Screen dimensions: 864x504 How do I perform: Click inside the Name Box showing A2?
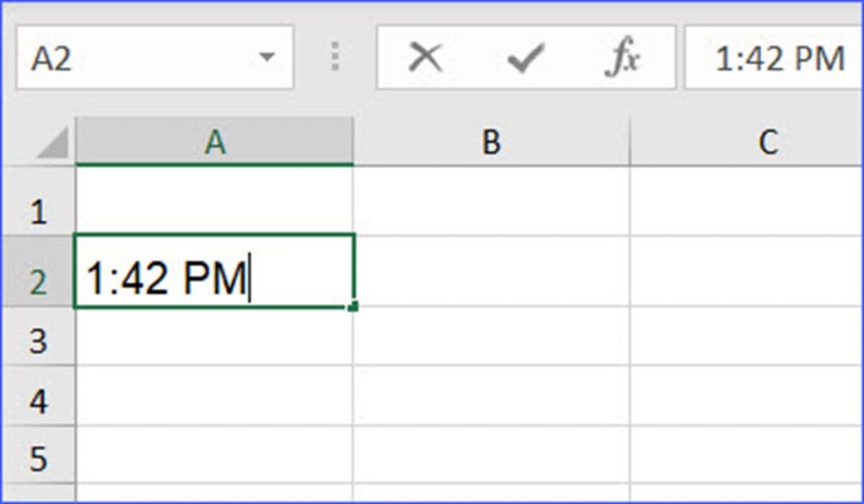click(x=135, y=57)
